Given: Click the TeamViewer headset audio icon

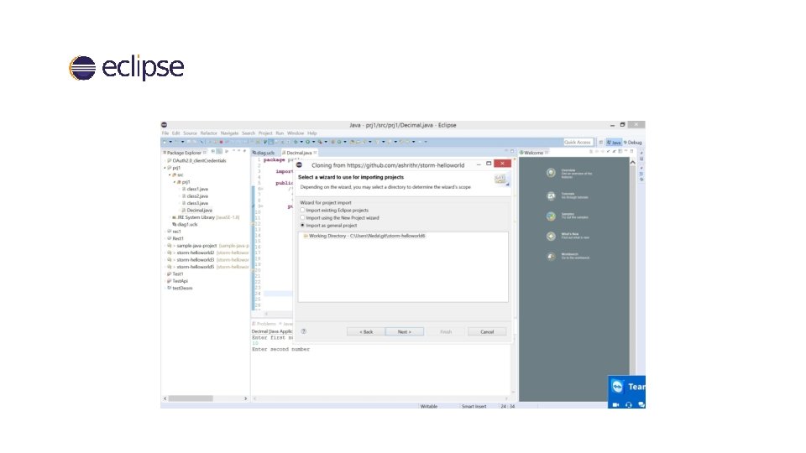Looking at the screenshot, I should tap(629, 404).
